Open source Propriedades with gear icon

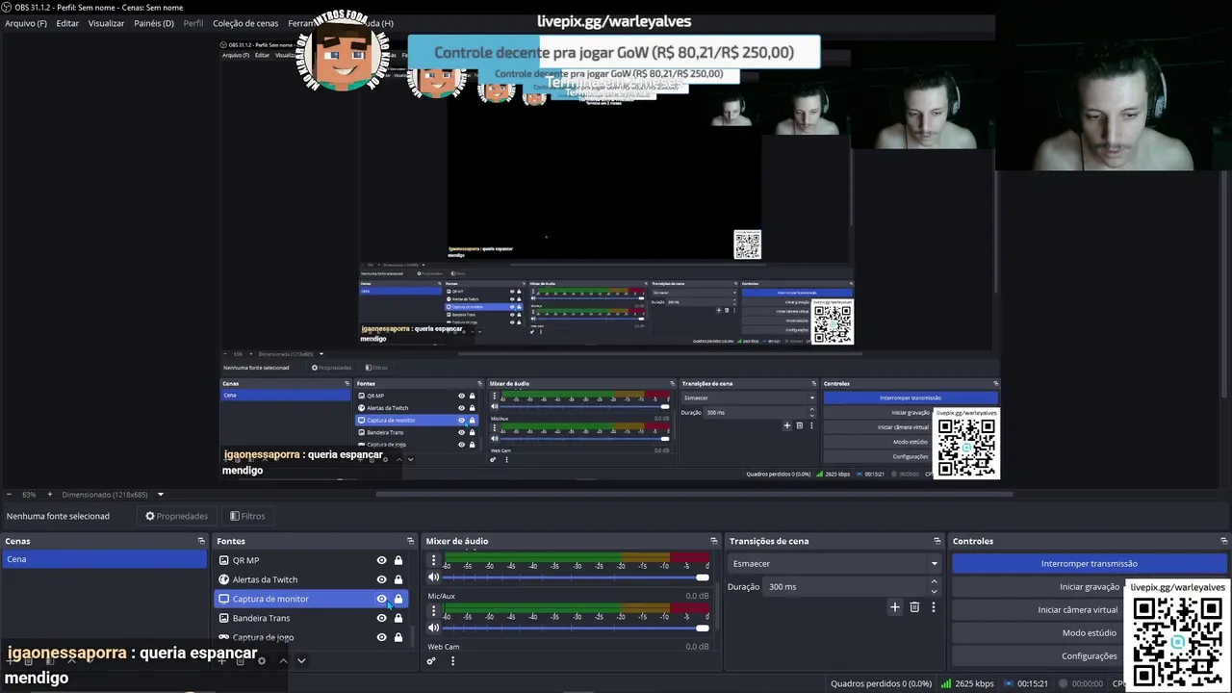pyautogui.click(x=177, y=516)
